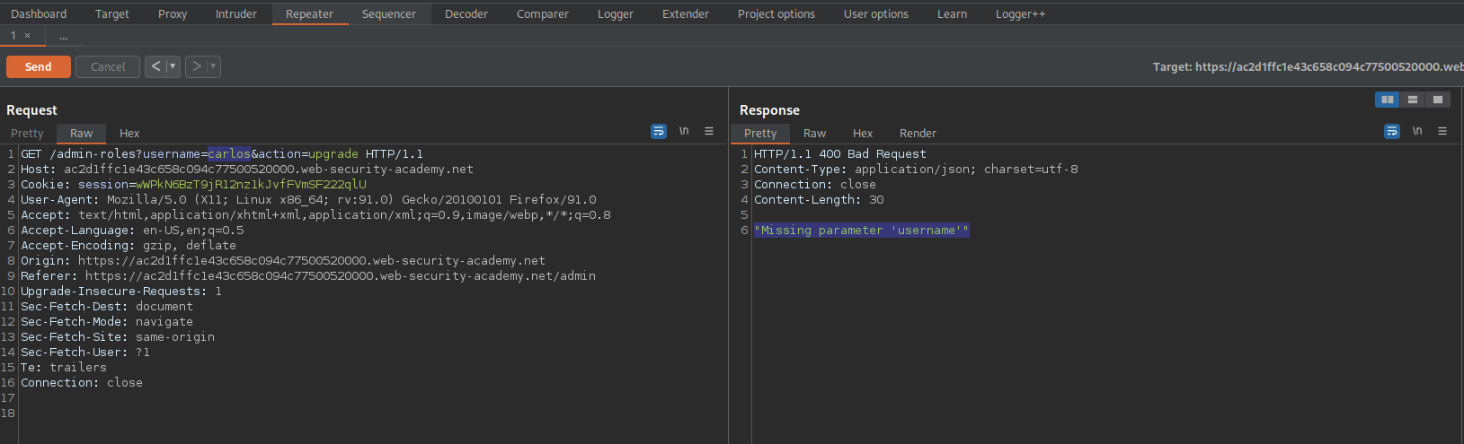
Task: Switch Request view to Hex
Action: [x=129, y=133]
